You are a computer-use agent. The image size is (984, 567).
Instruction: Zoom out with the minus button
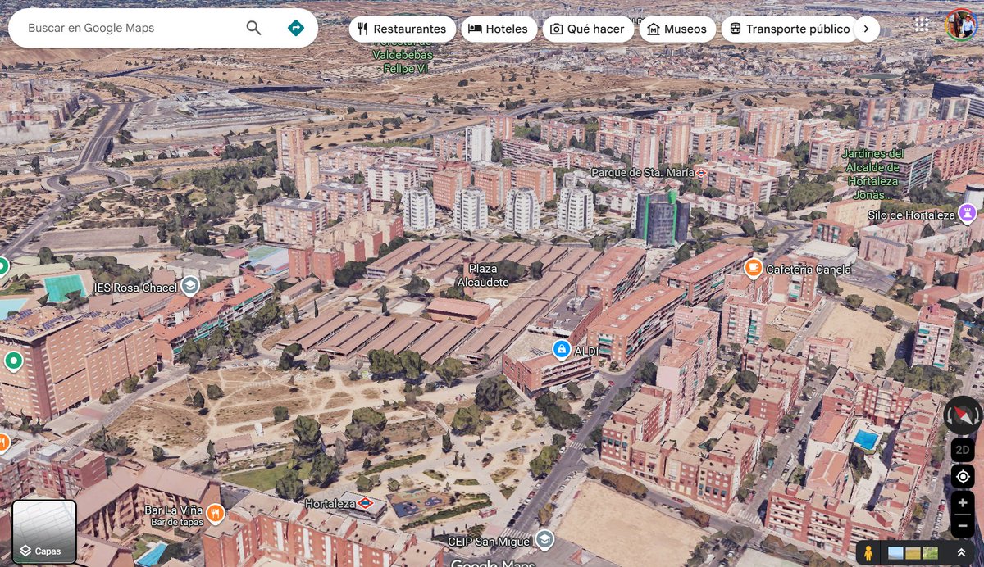[963, 526]
